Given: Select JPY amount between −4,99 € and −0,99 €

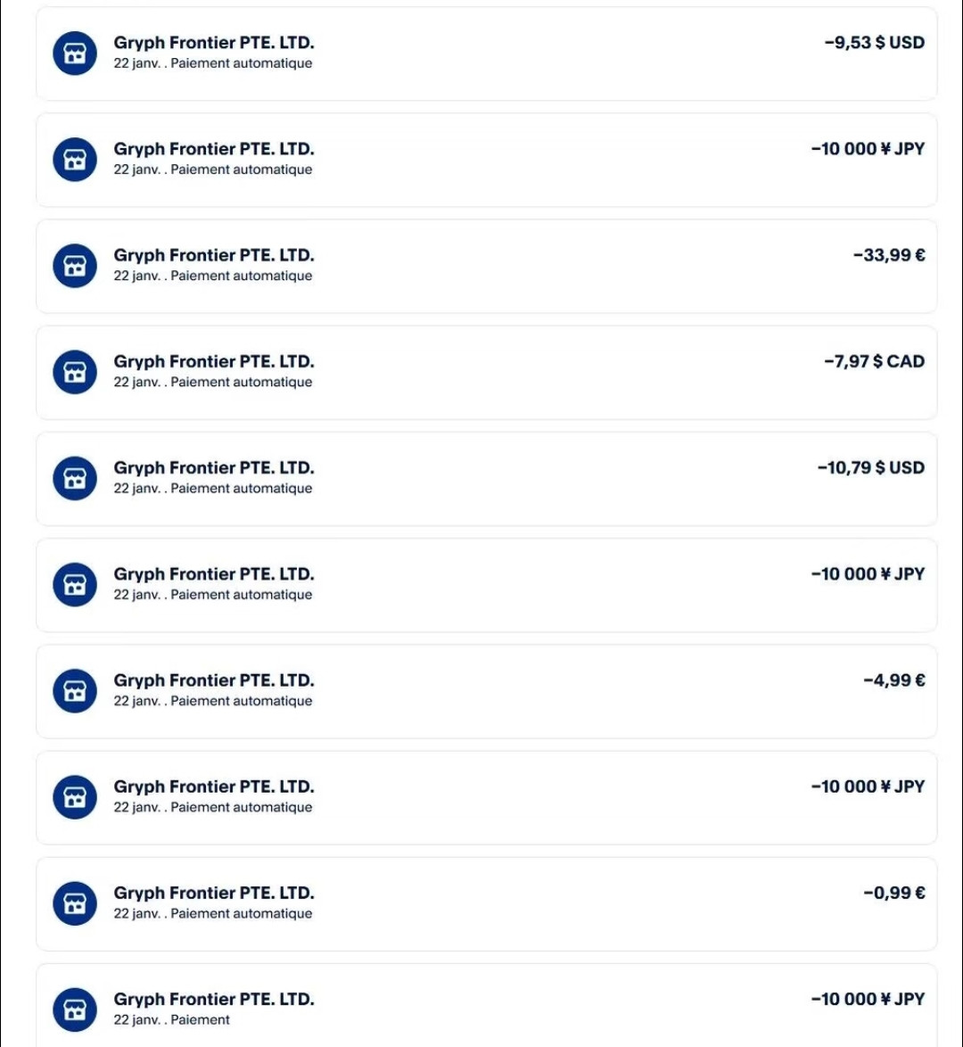Looking at the screenshot, I should point(868,787).
